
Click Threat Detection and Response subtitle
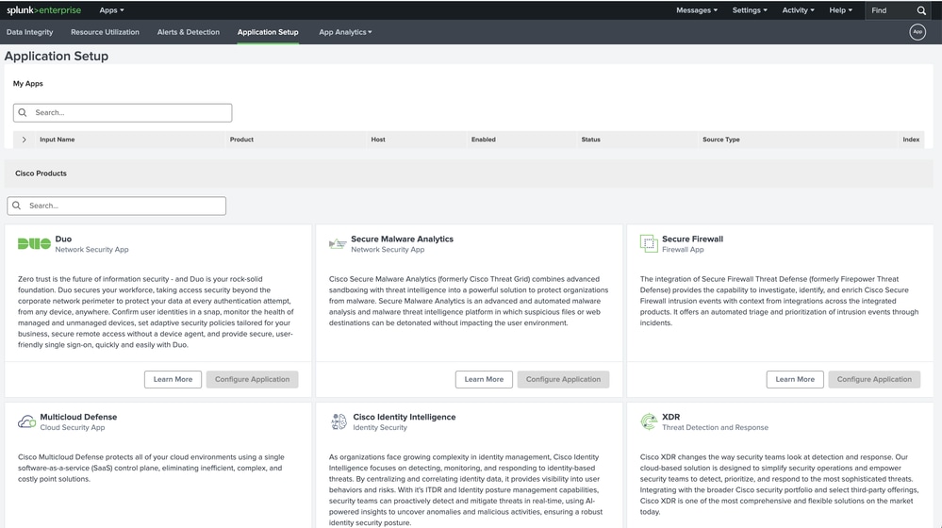pyautogui.click(x=715, y=427)
